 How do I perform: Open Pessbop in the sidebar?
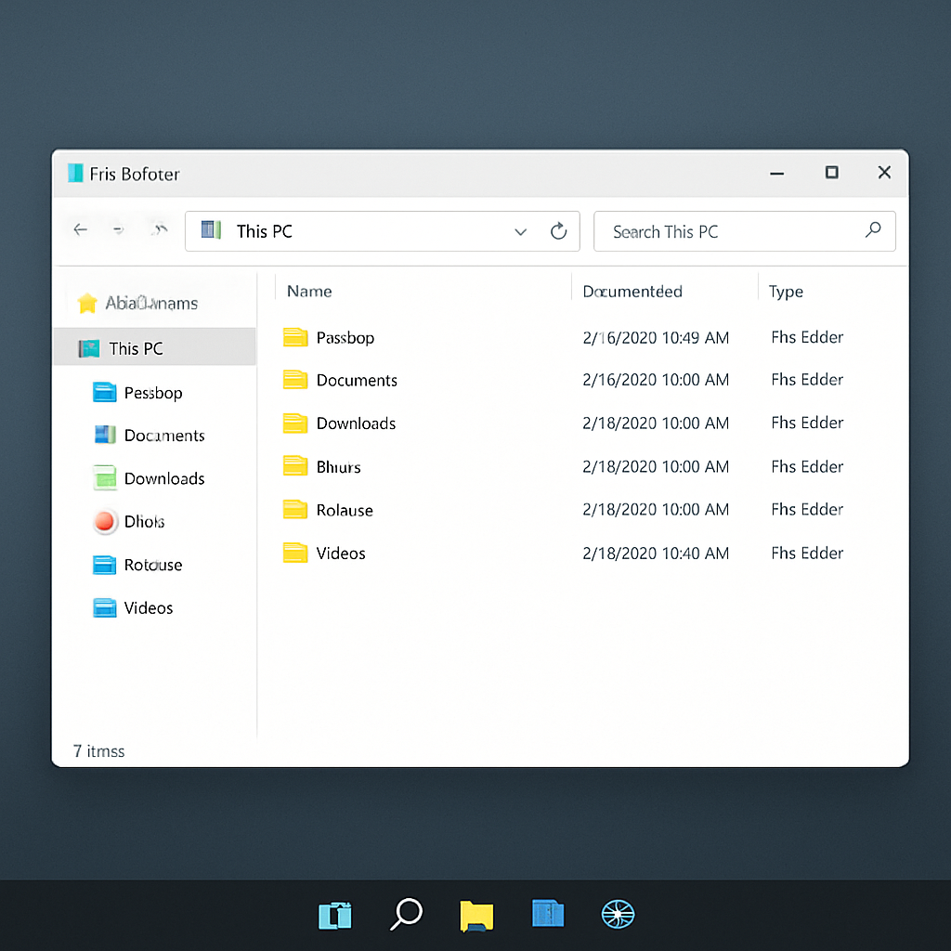pyautogui.click(x=137, y=393)
